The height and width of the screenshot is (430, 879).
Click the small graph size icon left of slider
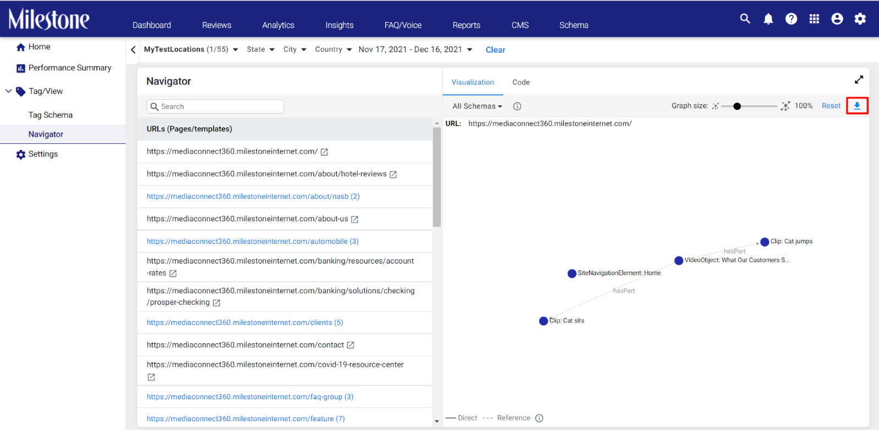[x=715, y=106]
